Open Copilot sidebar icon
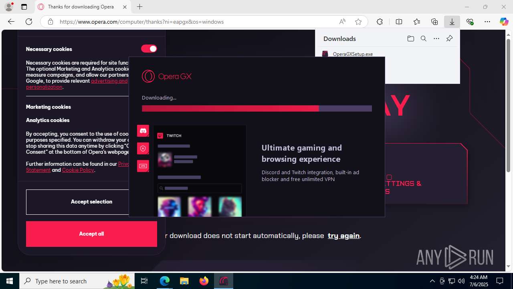 (x=504, y=22)
